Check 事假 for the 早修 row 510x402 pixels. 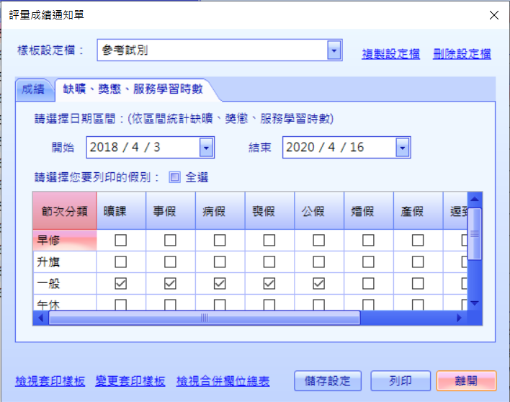[x=170, y=241]
